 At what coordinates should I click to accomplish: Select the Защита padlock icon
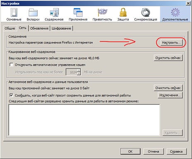coord(123,12)
